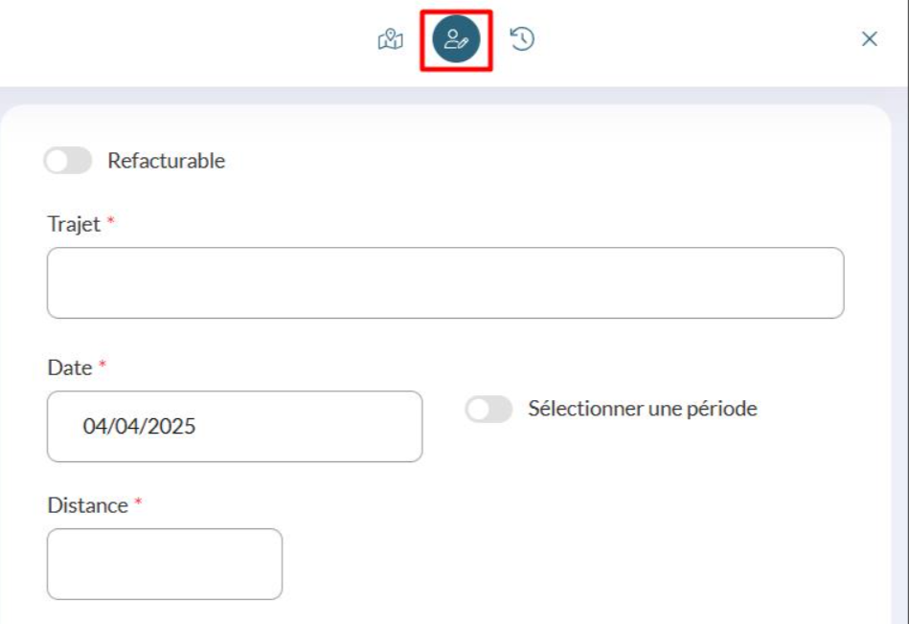Click the Trajet field label
Image resolution: width=909 pixels, height=624 pixels.
click(74, 224)
